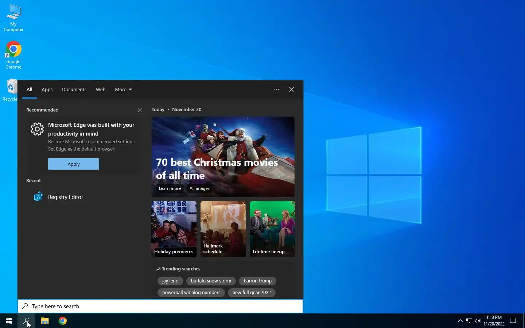The height and width of the screenshot is (328, 525).
Task: Click the trending searches arrow icon
Action: click(158, 269)
